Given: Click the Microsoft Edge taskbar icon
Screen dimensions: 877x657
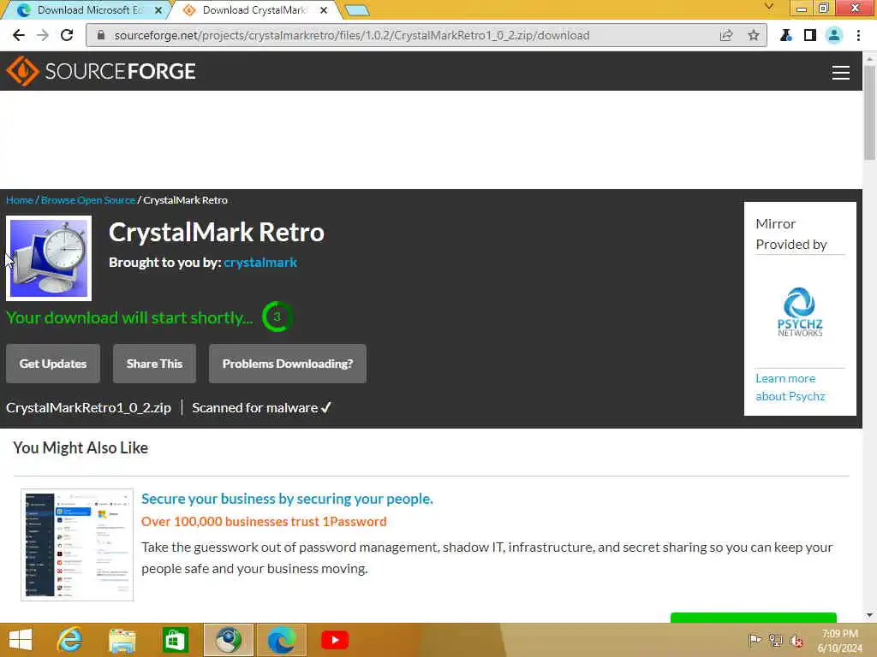Looking at the screenshot, I should tap(281, 640).
